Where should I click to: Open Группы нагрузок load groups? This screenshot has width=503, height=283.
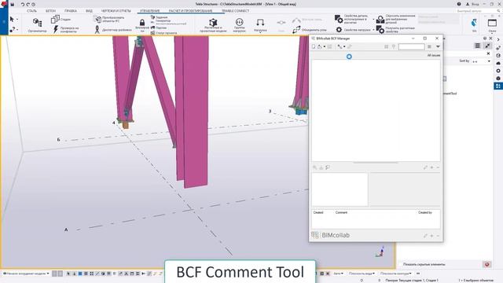[239, 25]
